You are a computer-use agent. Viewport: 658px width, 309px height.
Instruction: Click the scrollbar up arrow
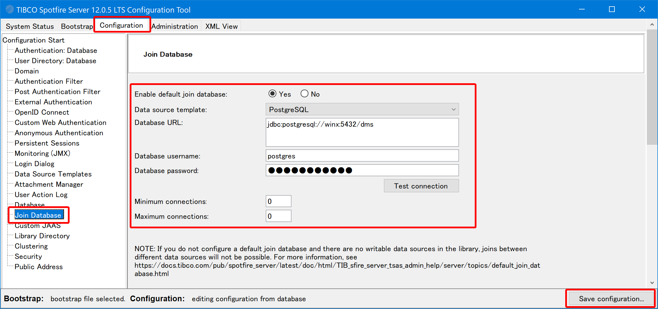652,25
